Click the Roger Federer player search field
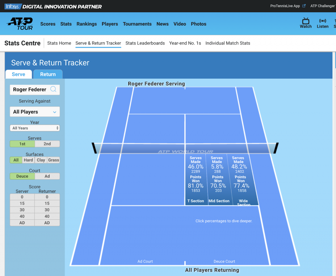The image size is (336, 276). pos(35,89)
